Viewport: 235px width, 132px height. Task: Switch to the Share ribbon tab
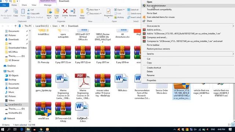click(24, 5)
